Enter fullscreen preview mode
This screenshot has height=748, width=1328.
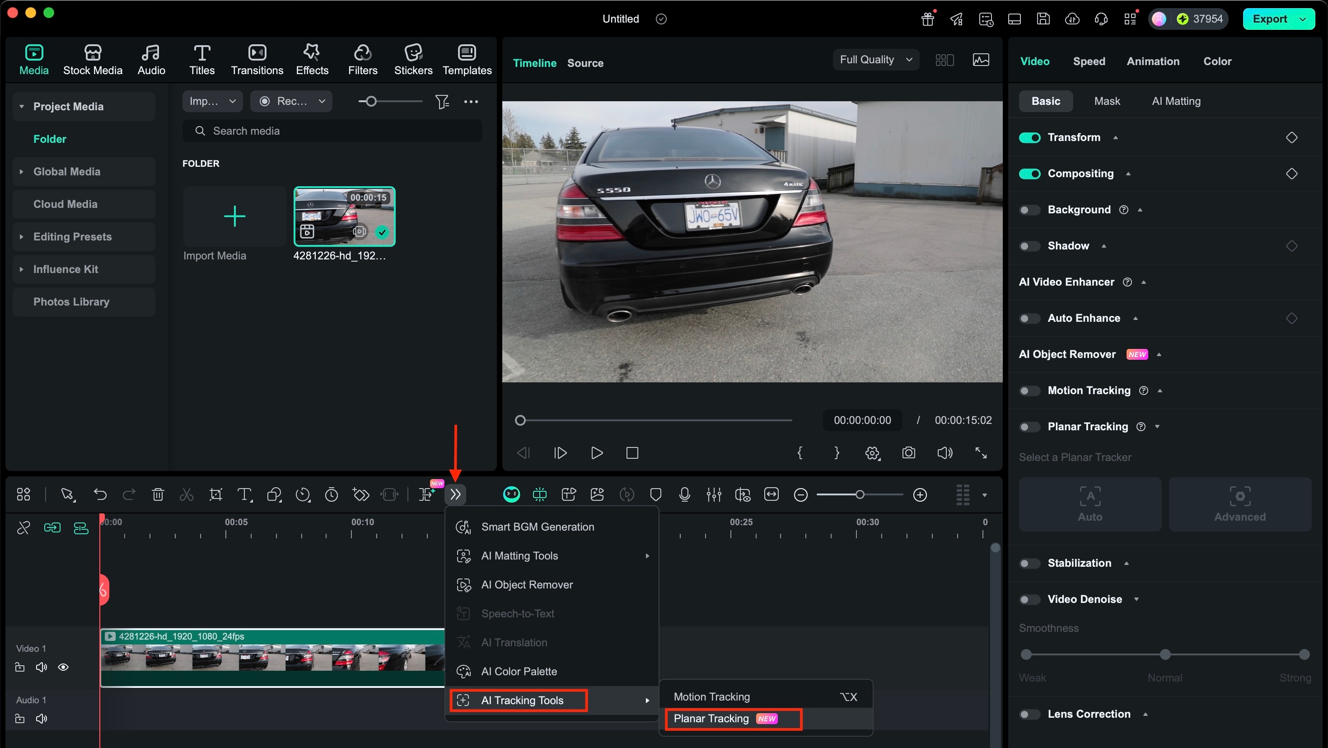tap(981, 452)
